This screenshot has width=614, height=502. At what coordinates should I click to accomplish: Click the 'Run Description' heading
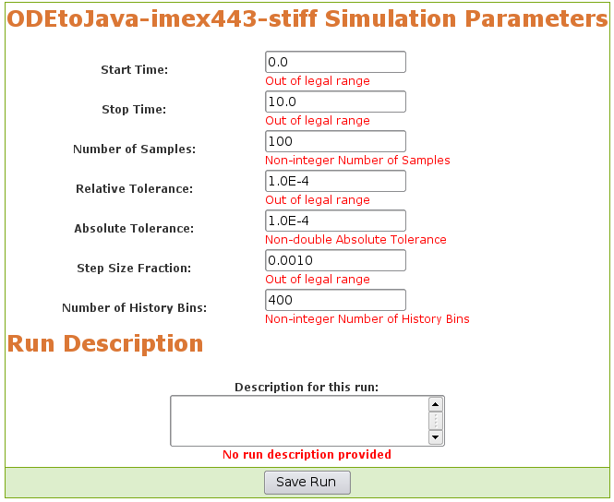[105, 343]
